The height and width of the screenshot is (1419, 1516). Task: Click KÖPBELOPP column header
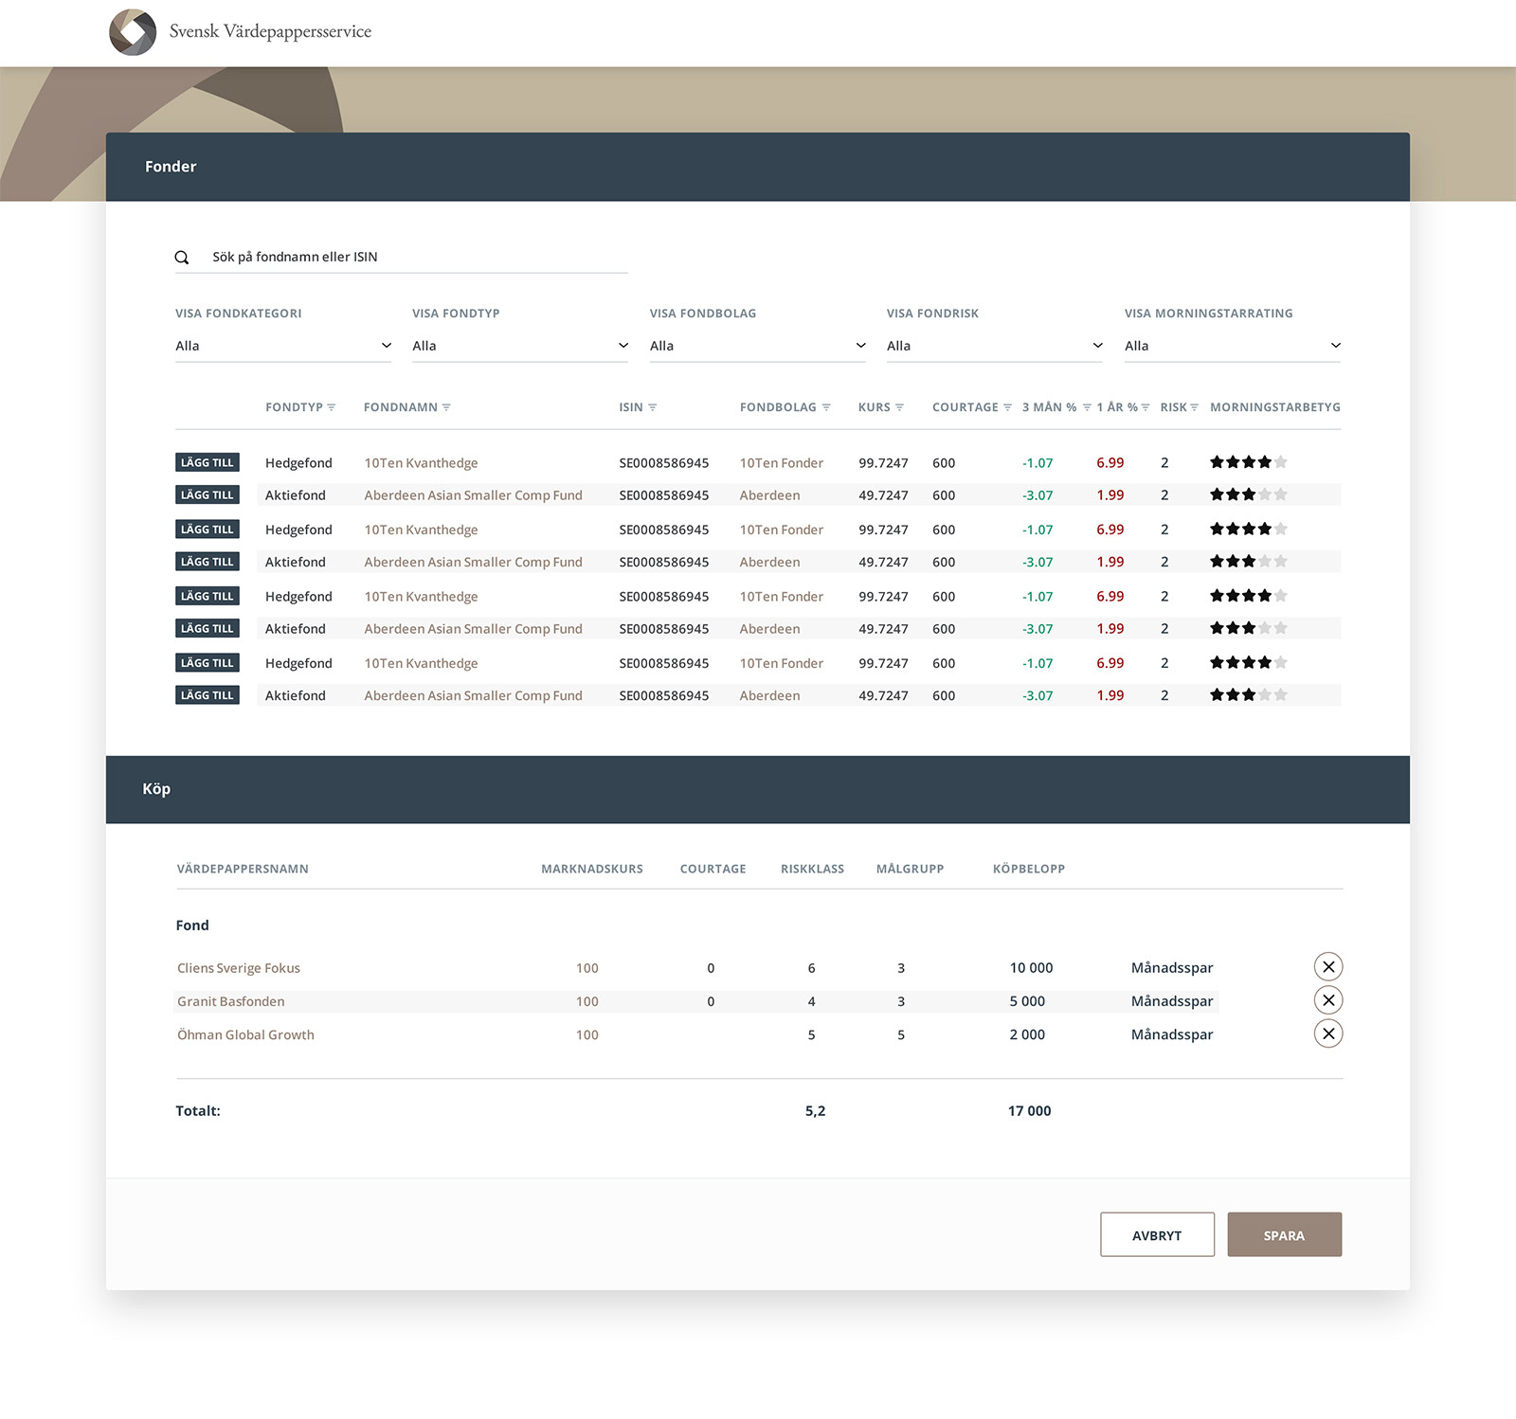[x=1029, y=869]
